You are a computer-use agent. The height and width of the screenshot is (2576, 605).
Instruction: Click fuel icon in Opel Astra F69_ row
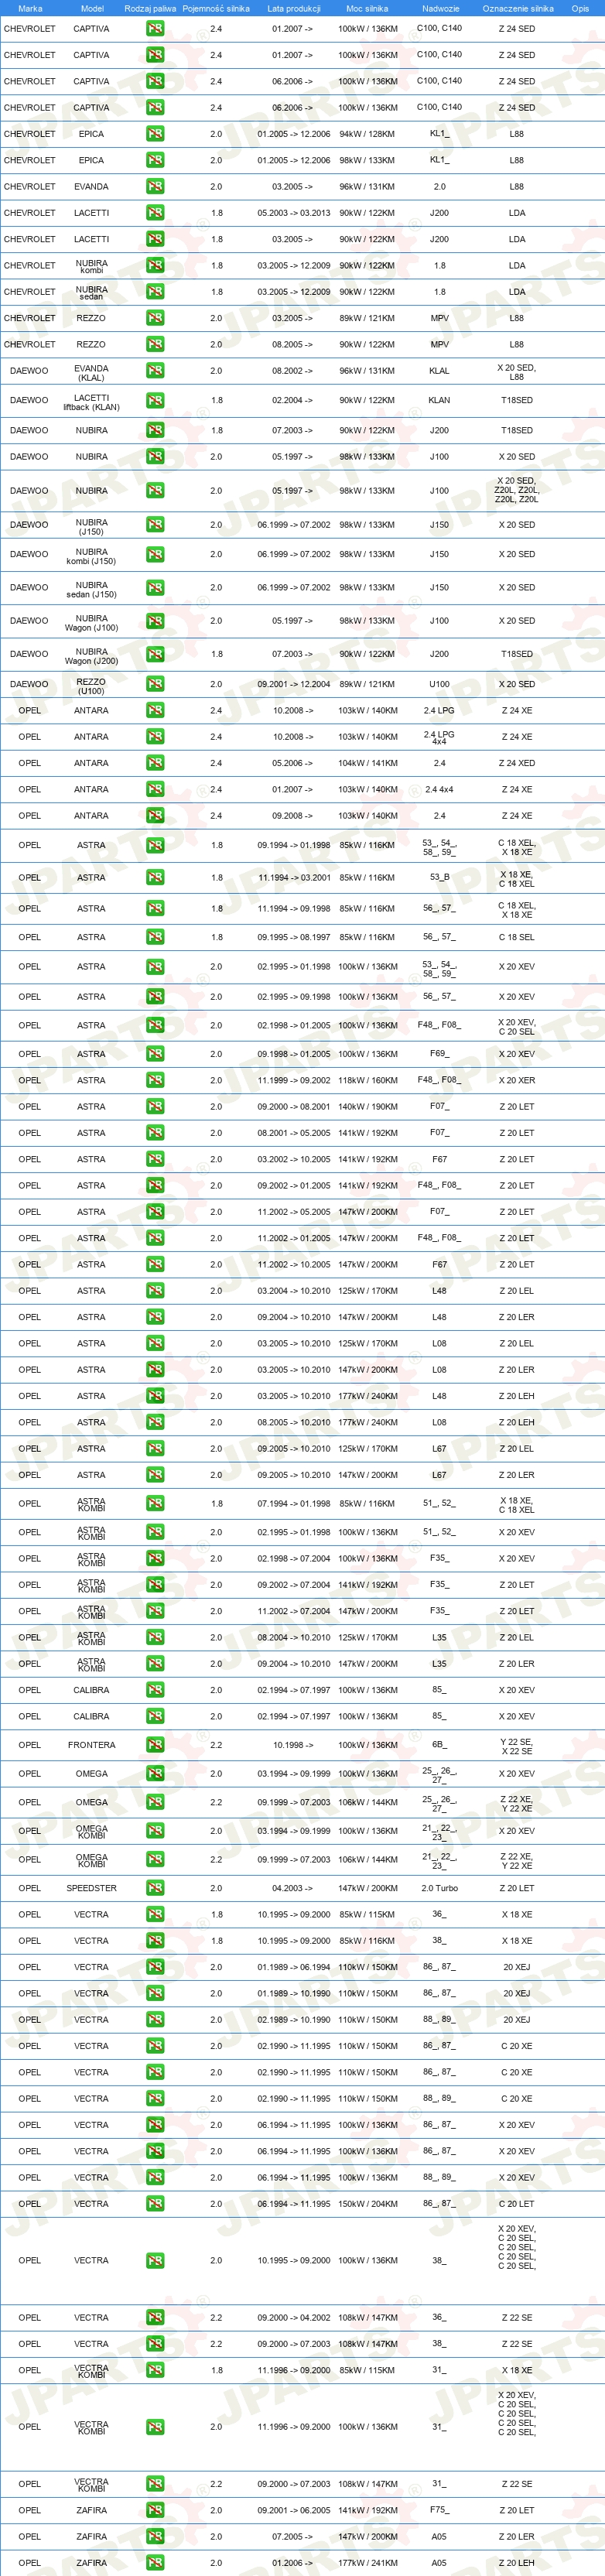(155, 1054)
